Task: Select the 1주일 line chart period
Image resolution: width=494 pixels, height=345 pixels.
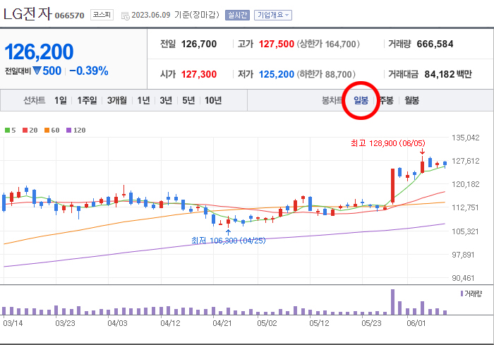Action: [87, 100]
